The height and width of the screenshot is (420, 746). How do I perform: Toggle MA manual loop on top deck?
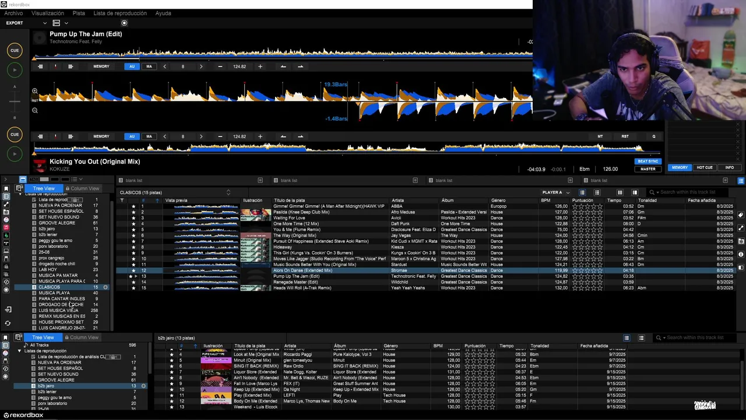[149, 66]
